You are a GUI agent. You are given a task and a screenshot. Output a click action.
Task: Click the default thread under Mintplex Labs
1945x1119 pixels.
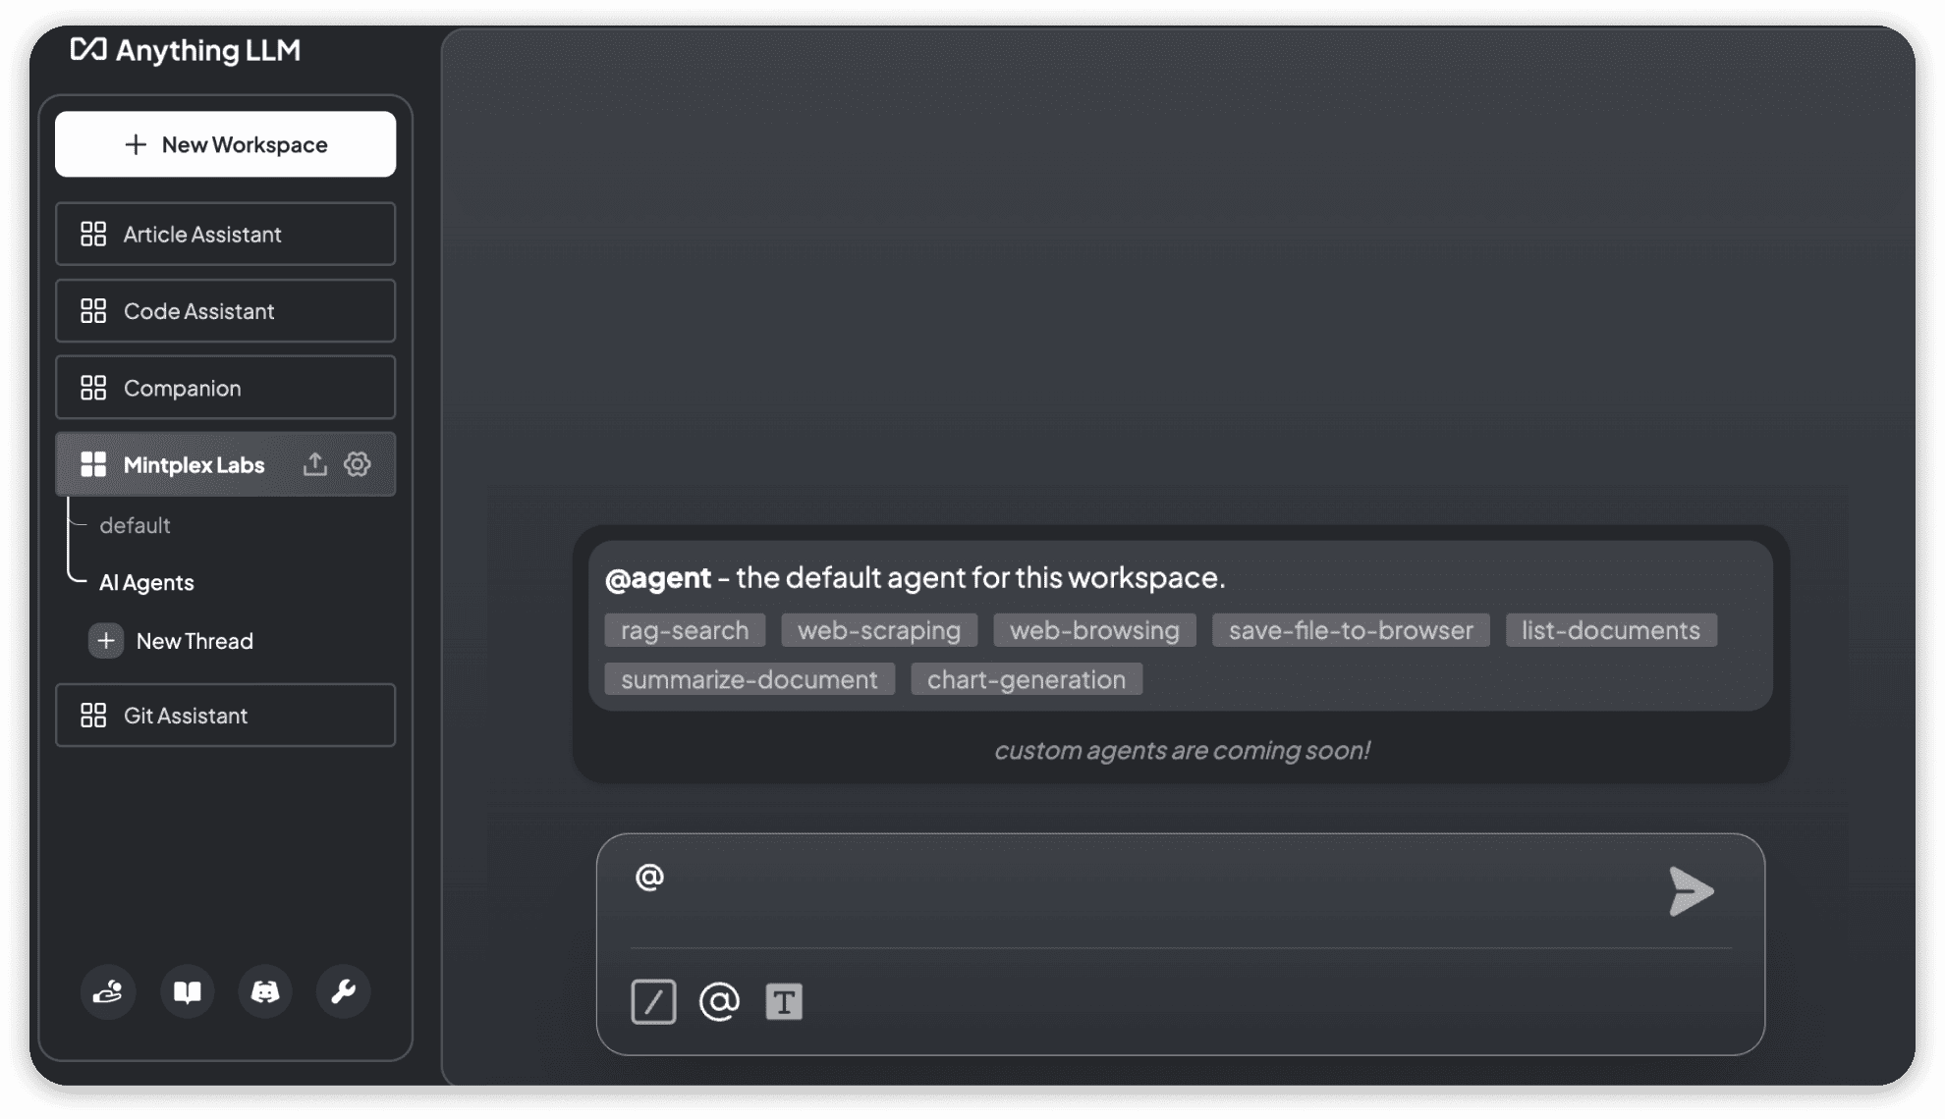click(x=135, y=523)
